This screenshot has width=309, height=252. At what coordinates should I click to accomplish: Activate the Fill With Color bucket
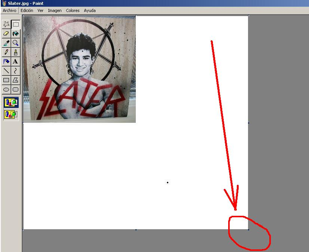point(16,34)
